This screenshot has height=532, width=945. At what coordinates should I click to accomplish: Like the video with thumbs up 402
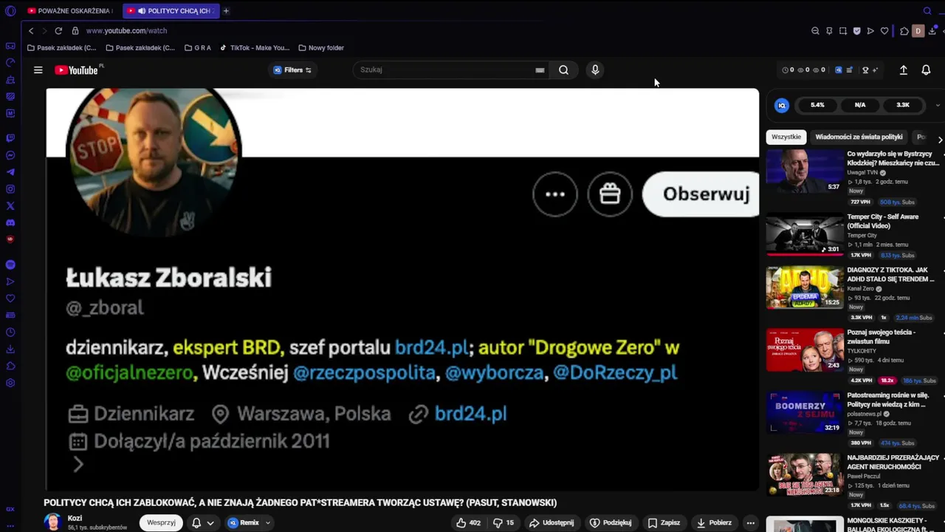(468, 522)
